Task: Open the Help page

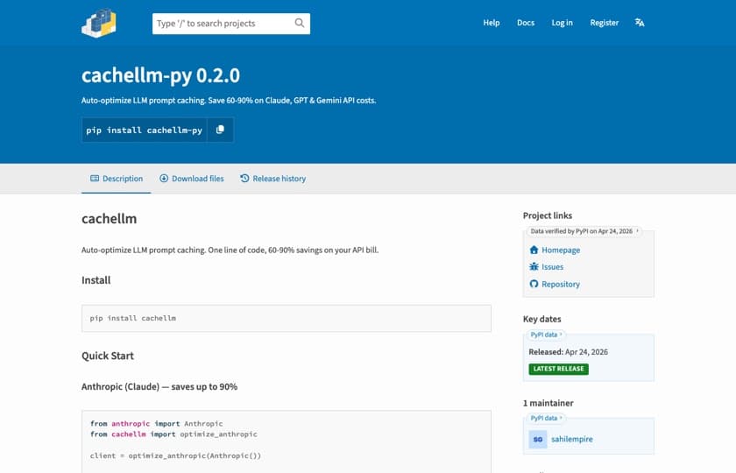Action: click(x=492, y=23)
